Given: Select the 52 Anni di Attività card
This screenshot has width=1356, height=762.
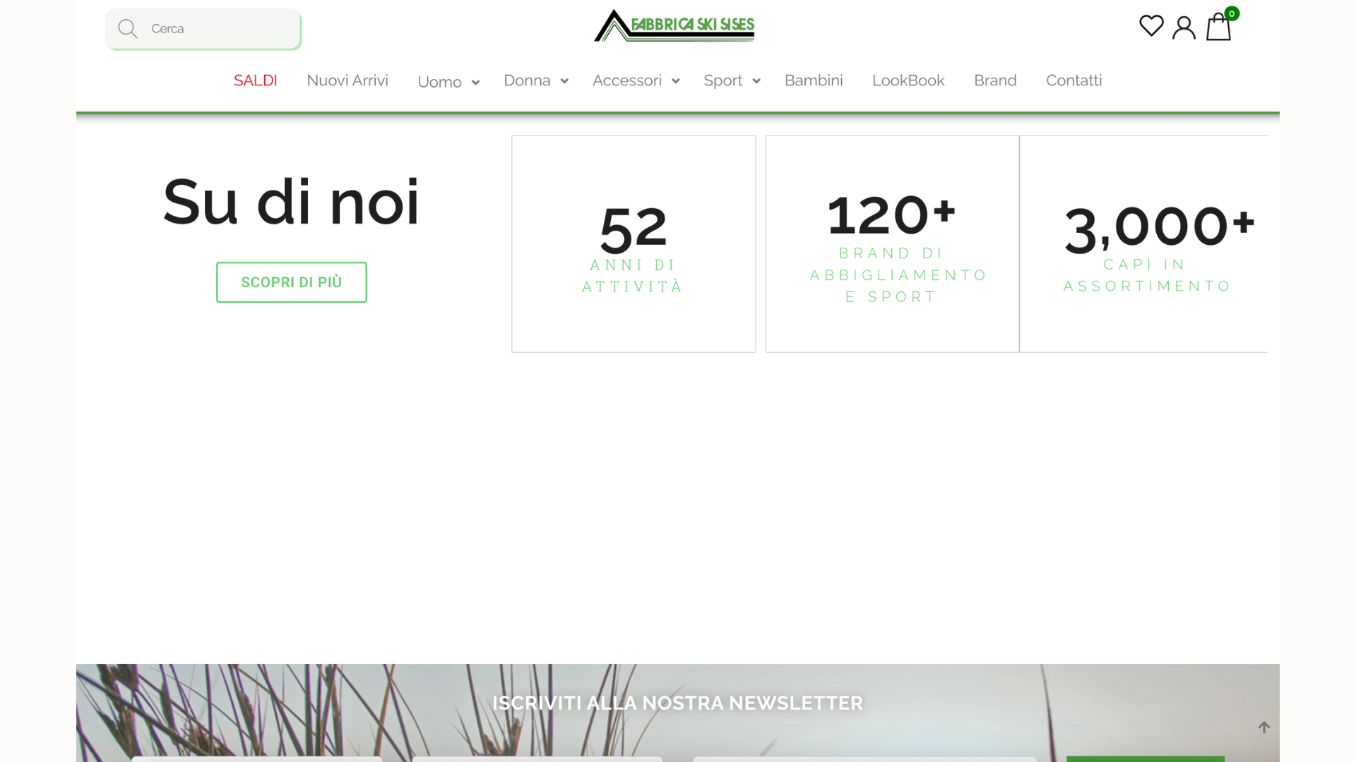Looking at the screenshot, I should (x=634, y=244).
